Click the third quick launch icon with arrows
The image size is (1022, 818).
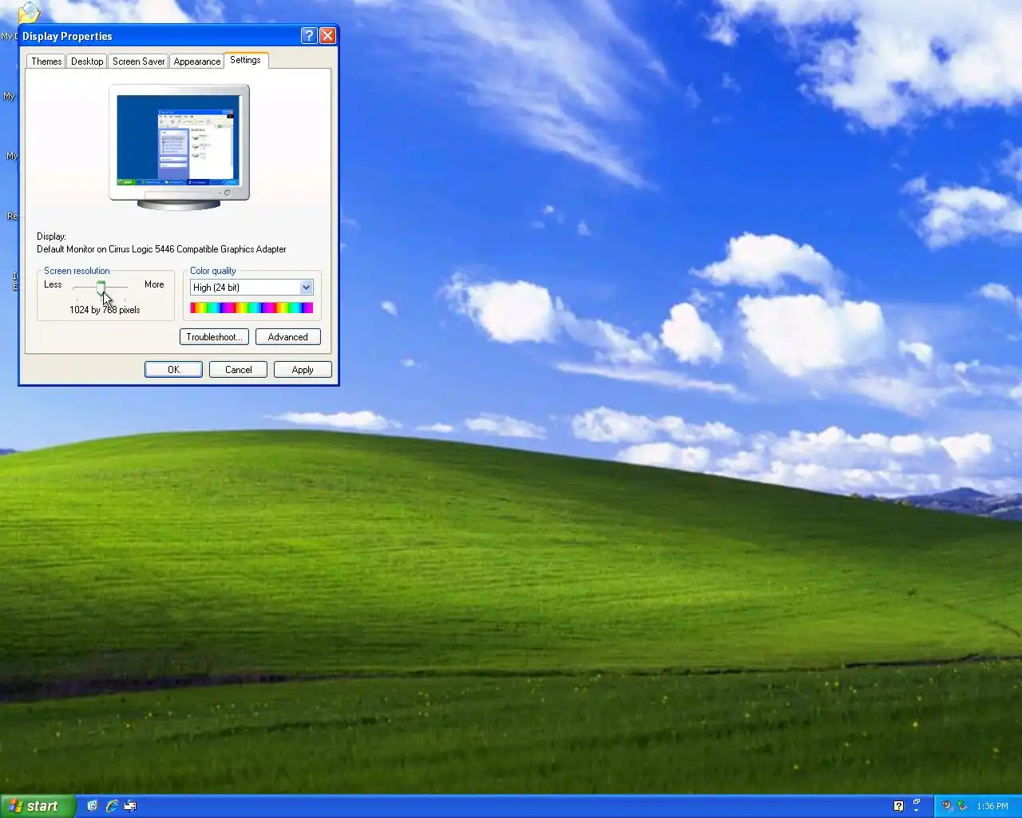(130, 806)
